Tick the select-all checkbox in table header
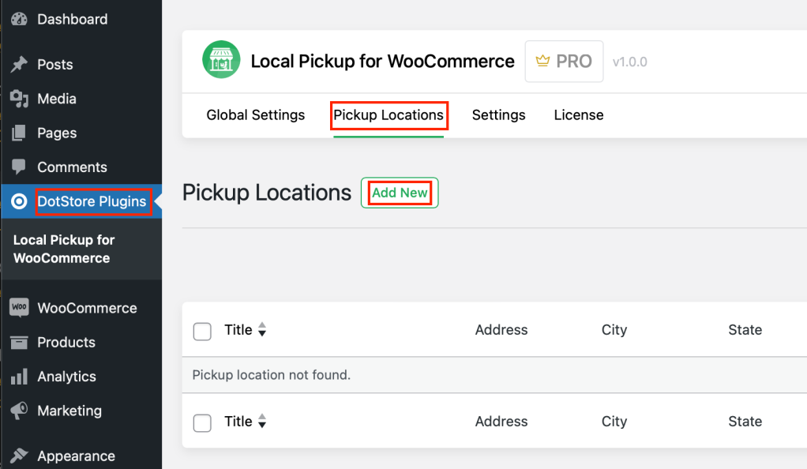Screen dimensions: 807x469 (202, 331)
